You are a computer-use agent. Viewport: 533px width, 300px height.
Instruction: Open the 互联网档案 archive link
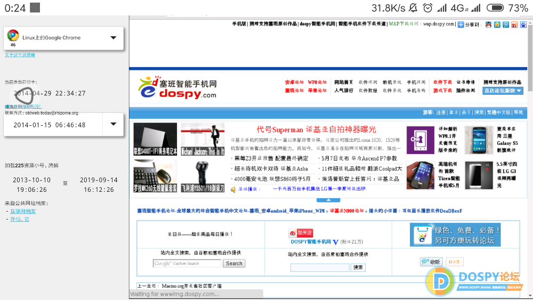pyautogui.click(x=23, y=212)
